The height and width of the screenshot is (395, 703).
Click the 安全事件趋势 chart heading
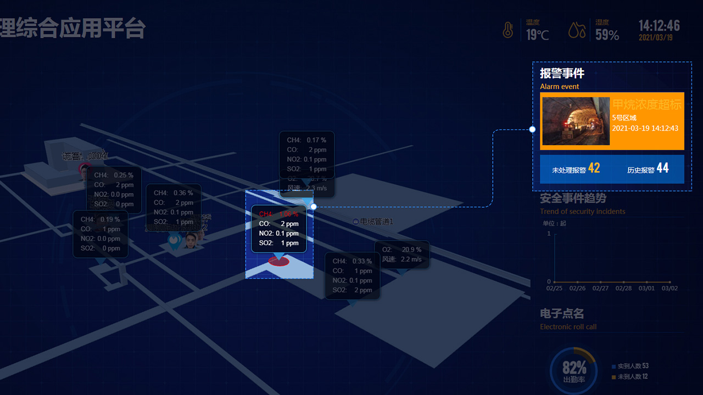click(x=573, y=199)
